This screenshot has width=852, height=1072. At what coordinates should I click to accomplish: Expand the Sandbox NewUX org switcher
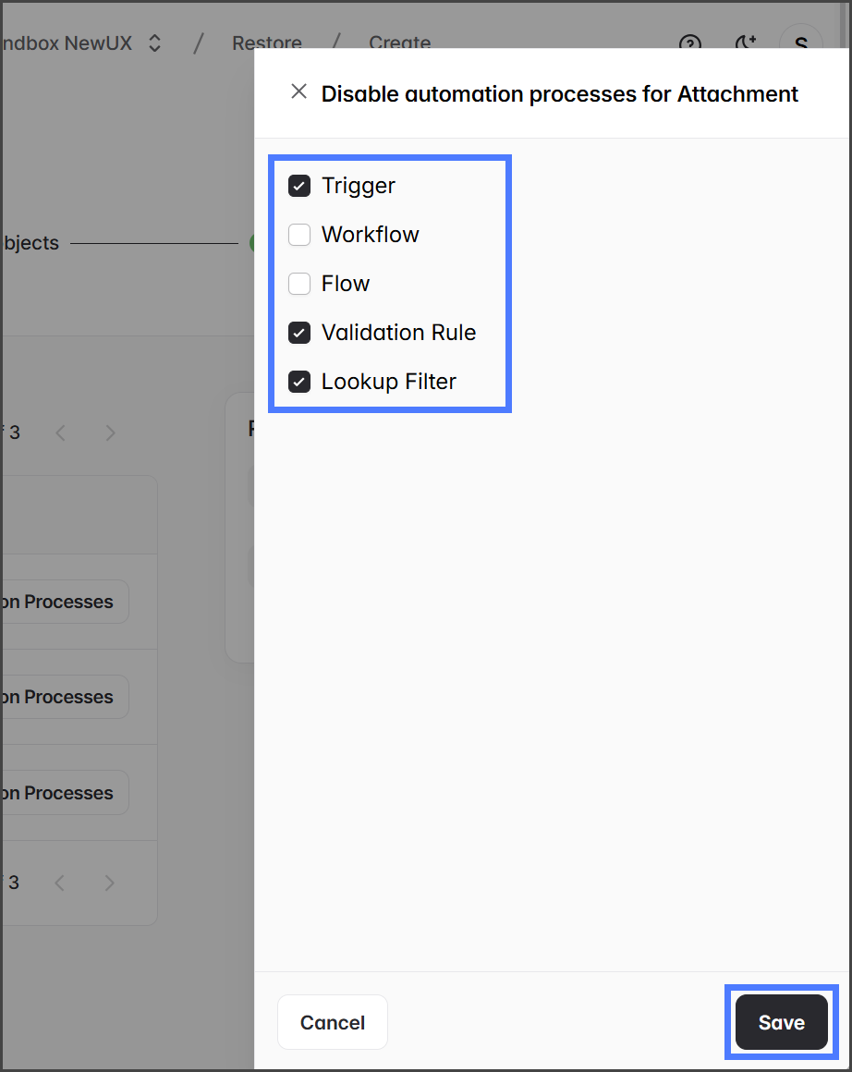154,43
